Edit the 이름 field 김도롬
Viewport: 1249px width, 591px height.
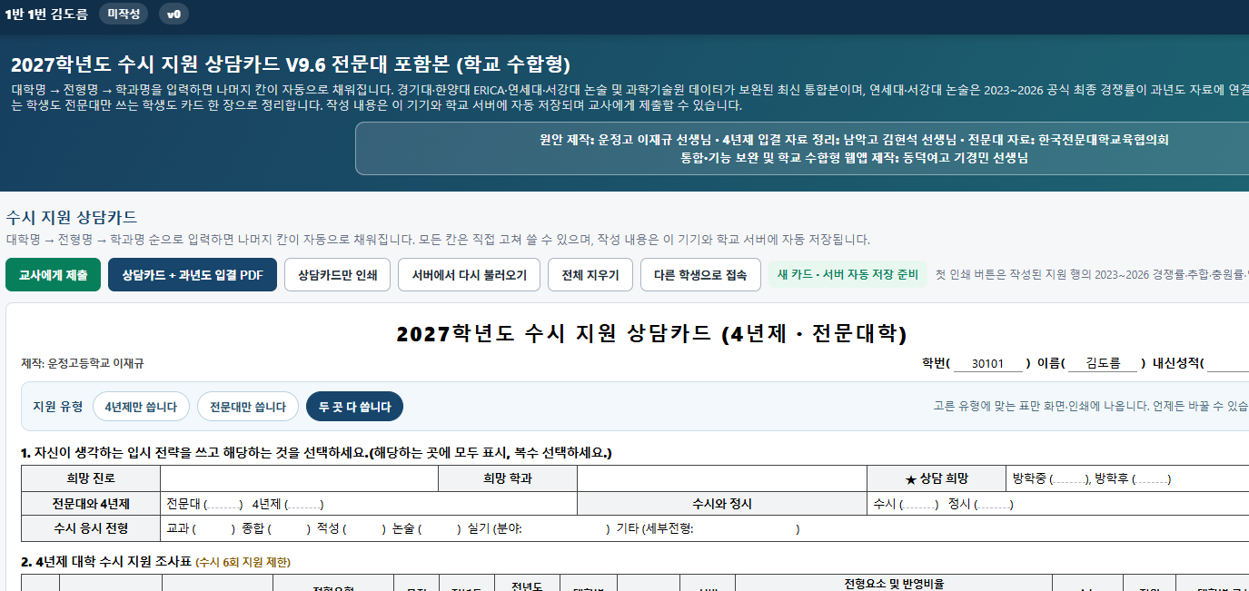pyautogui.click(x=1102, y=363)
